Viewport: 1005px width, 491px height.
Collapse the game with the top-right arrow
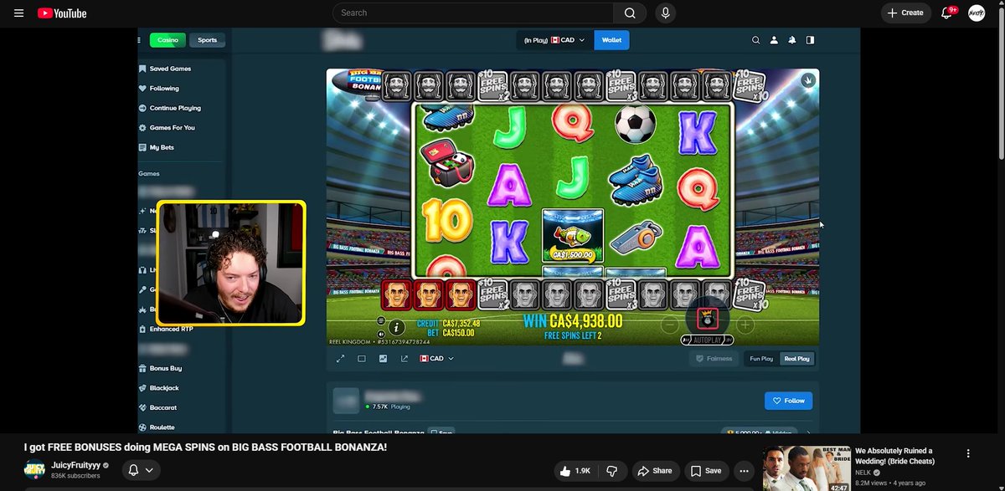pyautogui.click(x=808, y=80)
